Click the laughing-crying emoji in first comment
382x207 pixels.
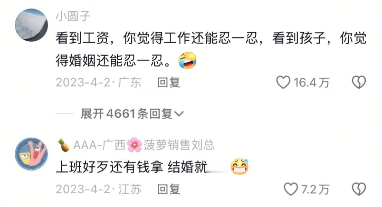187,60
